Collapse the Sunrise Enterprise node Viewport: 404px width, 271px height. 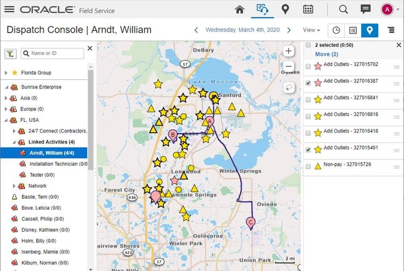[7, 87]
